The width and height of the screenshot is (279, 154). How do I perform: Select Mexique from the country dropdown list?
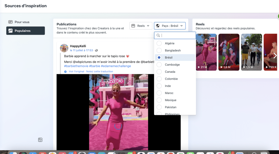coord(170,100)
